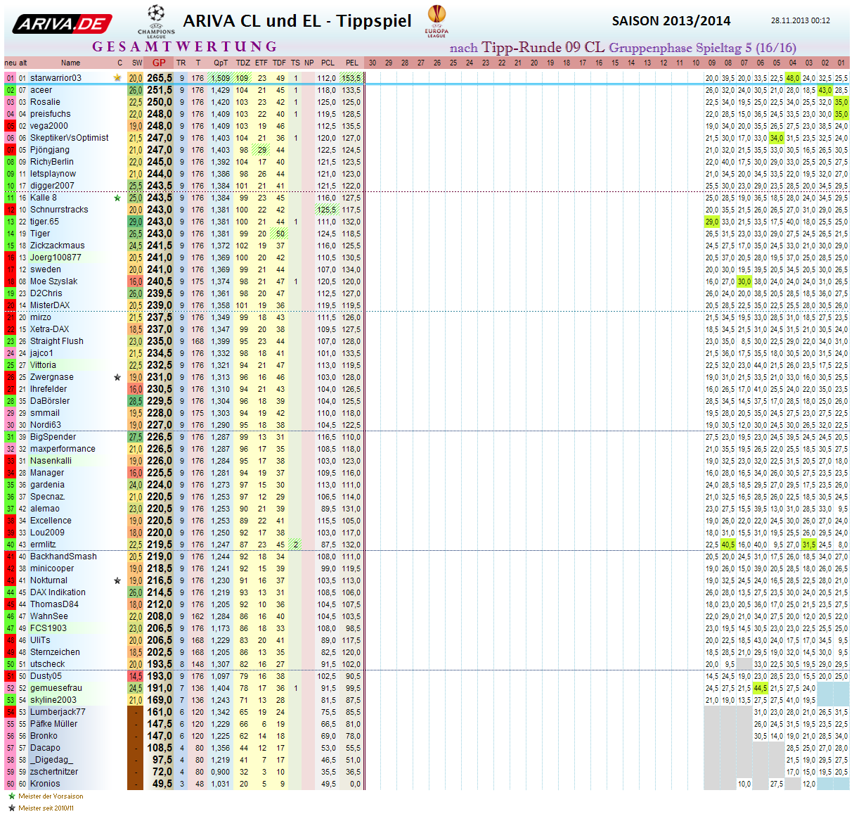The width and height of the screenshot is (854, 814).
Task: Click the player name aceer
Action: click(x=41, y=90)
